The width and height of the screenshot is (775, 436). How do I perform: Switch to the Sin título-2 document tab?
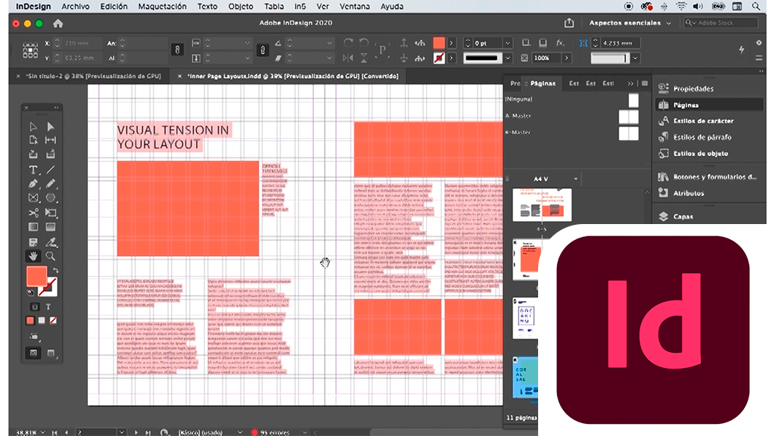coord(92,76)
